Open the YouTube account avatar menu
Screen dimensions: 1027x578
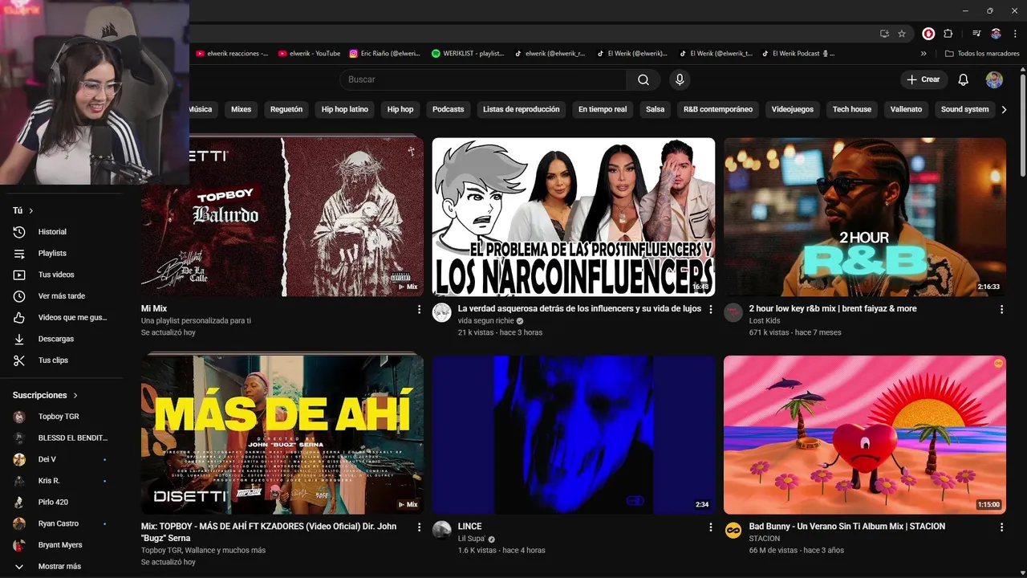[994, 79]
